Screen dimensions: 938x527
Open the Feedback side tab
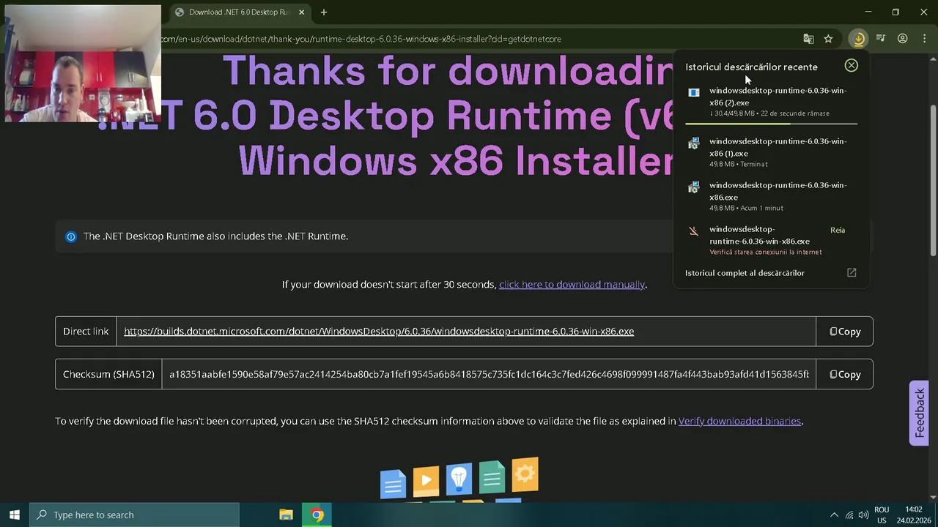coord(919,413)
